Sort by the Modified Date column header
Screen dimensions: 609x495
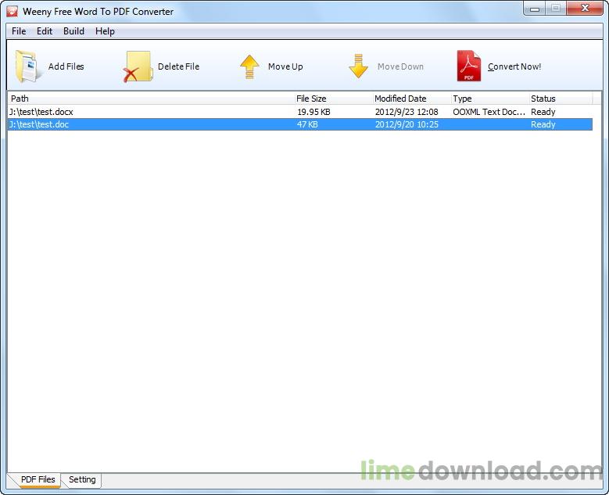pos(412,99)
